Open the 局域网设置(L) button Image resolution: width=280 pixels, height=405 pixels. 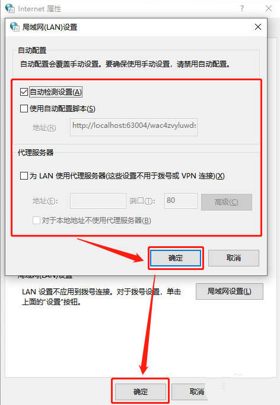(229, 291)
